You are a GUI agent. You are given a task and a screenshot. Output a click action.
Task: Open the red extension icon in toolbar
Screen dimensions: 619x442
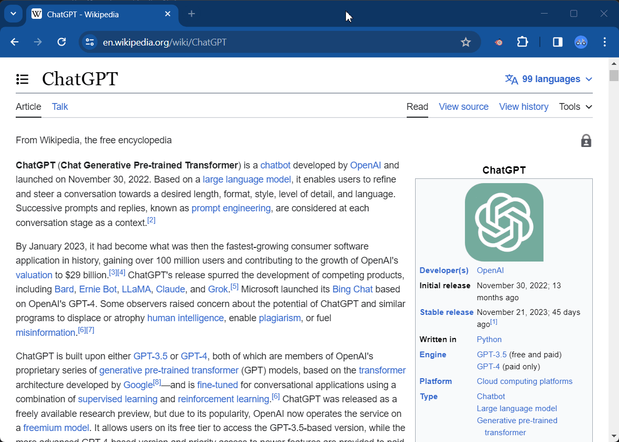point(499,42)
